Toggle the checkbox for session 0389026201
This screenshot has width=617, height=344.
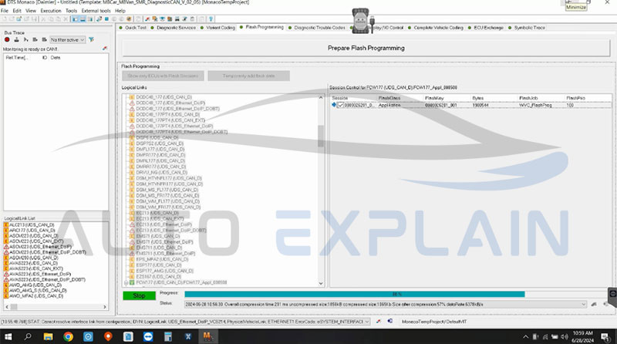pos(341,105)
